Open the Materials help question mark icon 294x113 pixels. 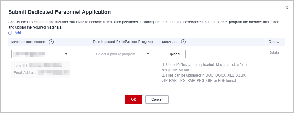pyautogui.click(x=183, y=42)
